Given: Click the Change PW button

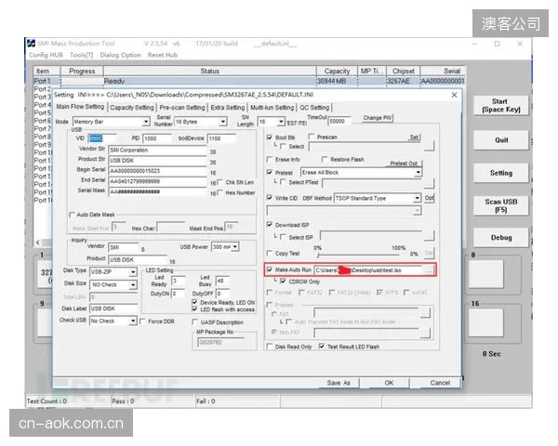Looking at the screenshot, I should (x=378, y=118).
